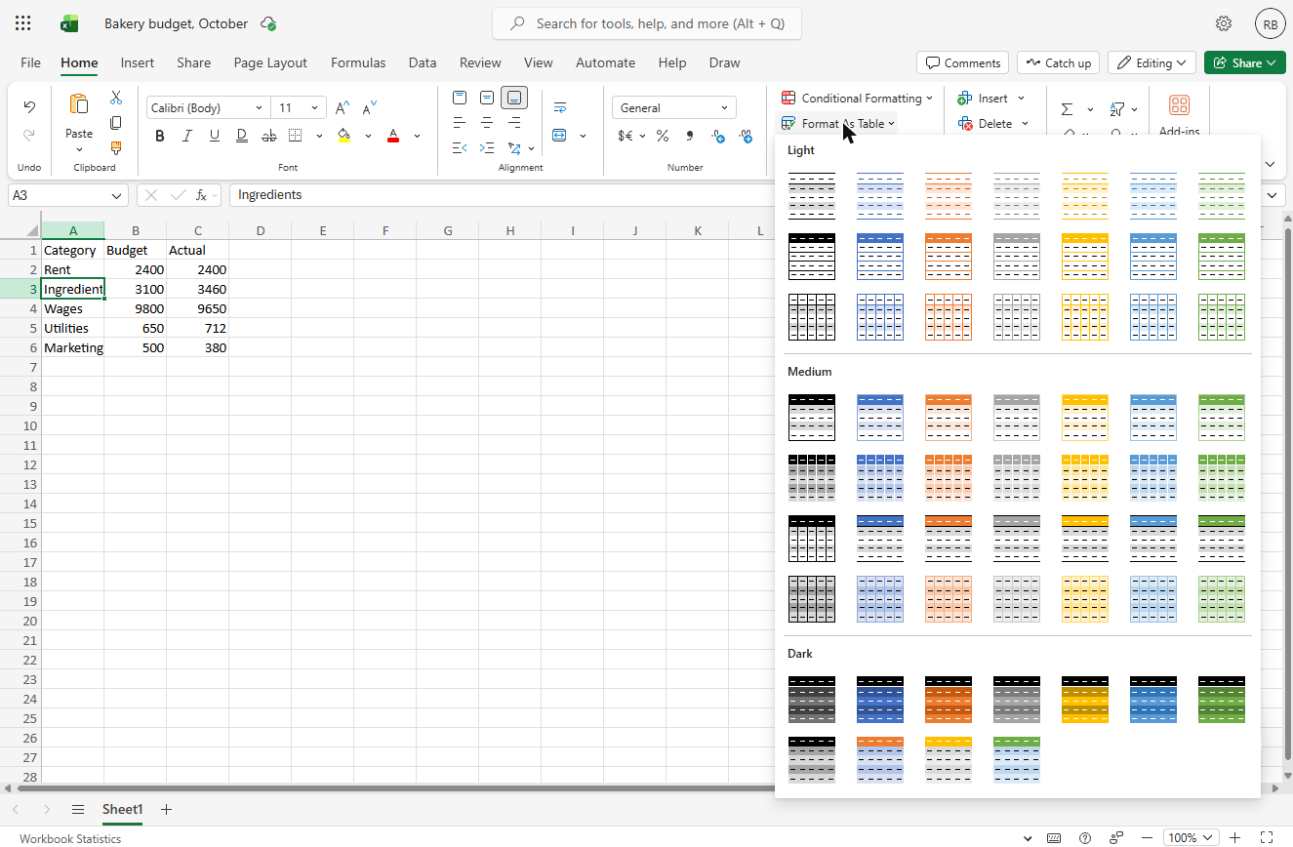Click the Catch up button
1293x847 pixels.
point(1058,62)
